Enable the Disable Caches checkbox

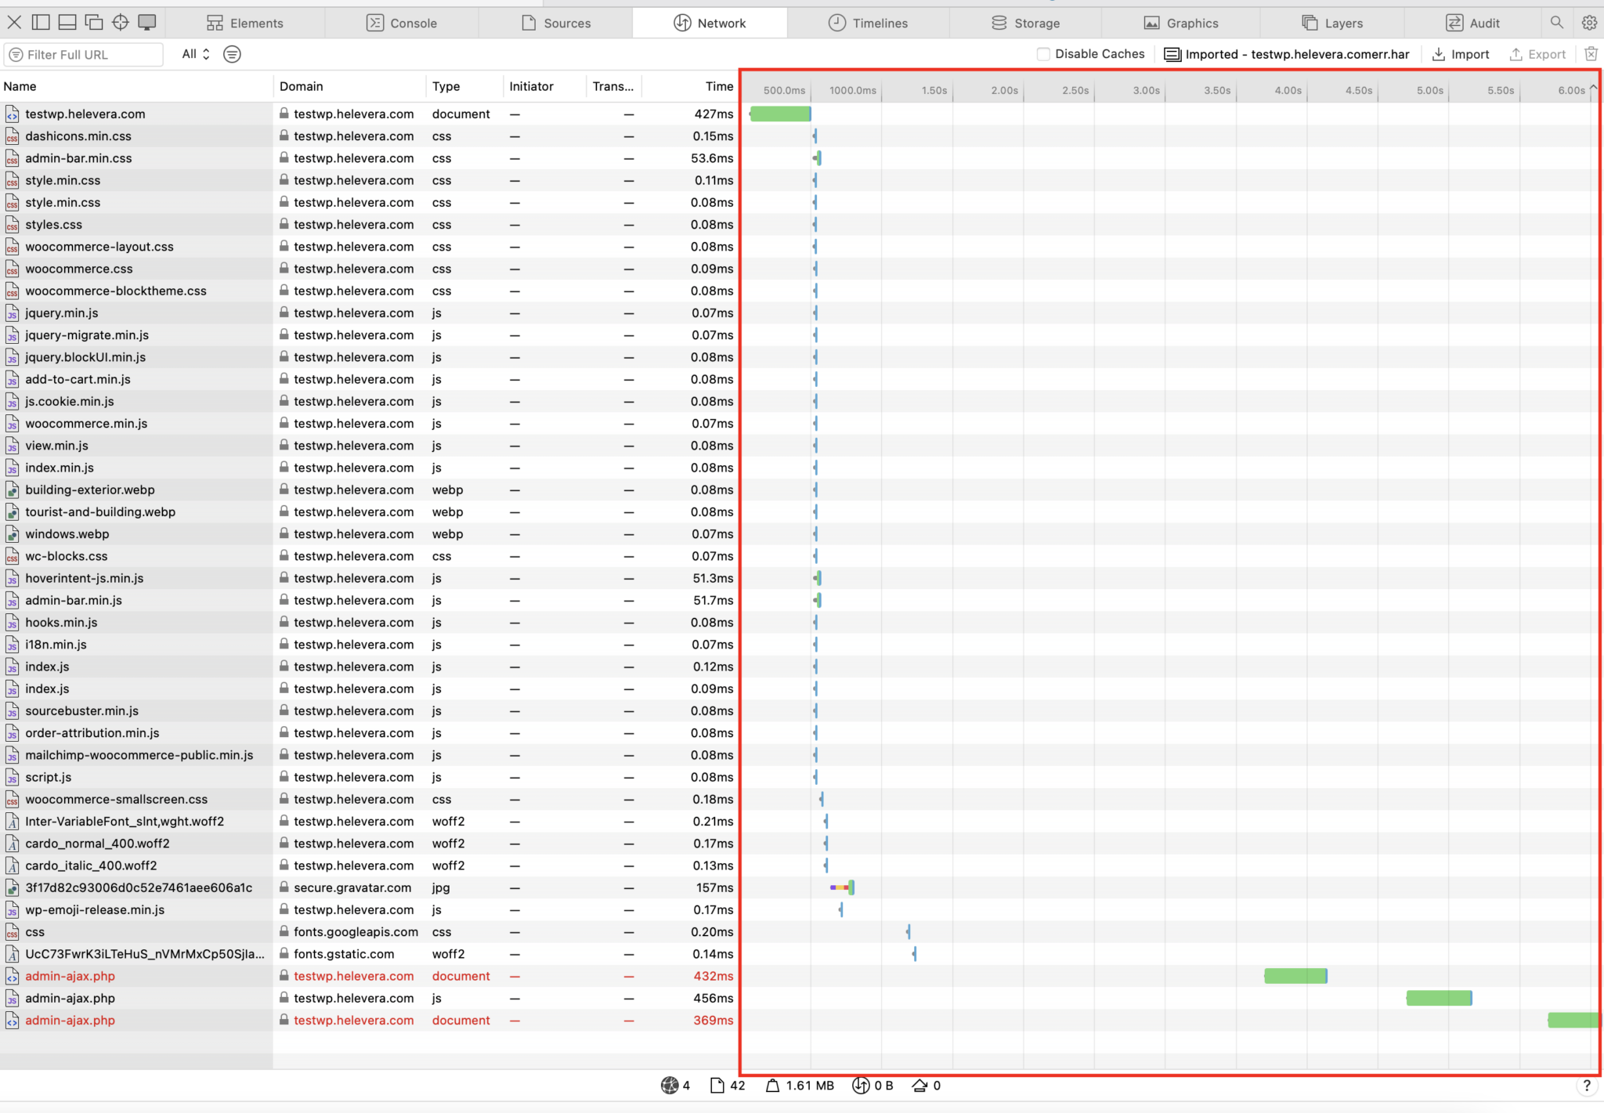1044,54
